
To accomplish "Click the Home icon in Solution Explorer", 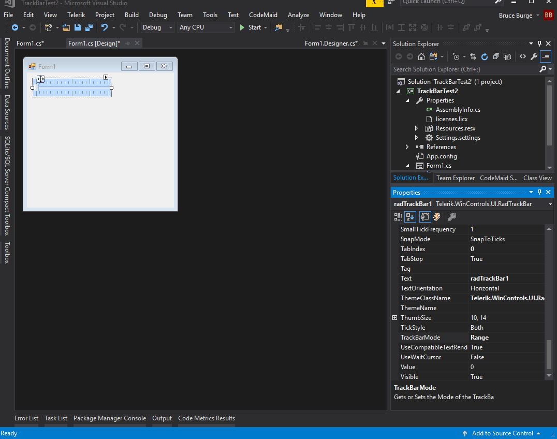I will pos(421,56).
